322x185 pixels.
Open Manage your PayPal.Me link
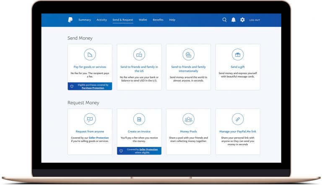(238, 131)
